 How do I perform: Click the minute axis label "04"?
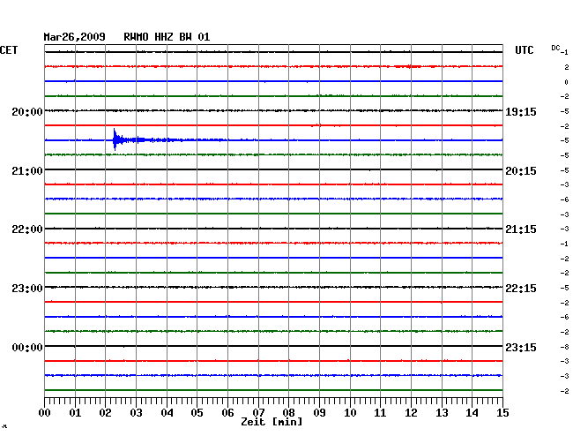click(x=167, y=413)
